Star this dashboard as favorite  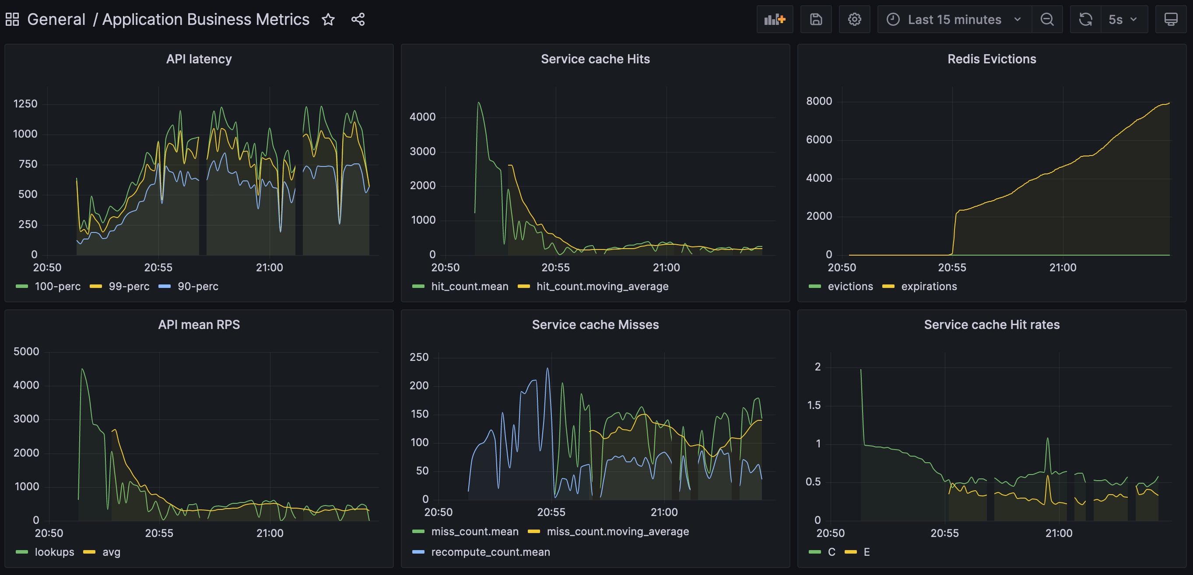click(328, 19)
